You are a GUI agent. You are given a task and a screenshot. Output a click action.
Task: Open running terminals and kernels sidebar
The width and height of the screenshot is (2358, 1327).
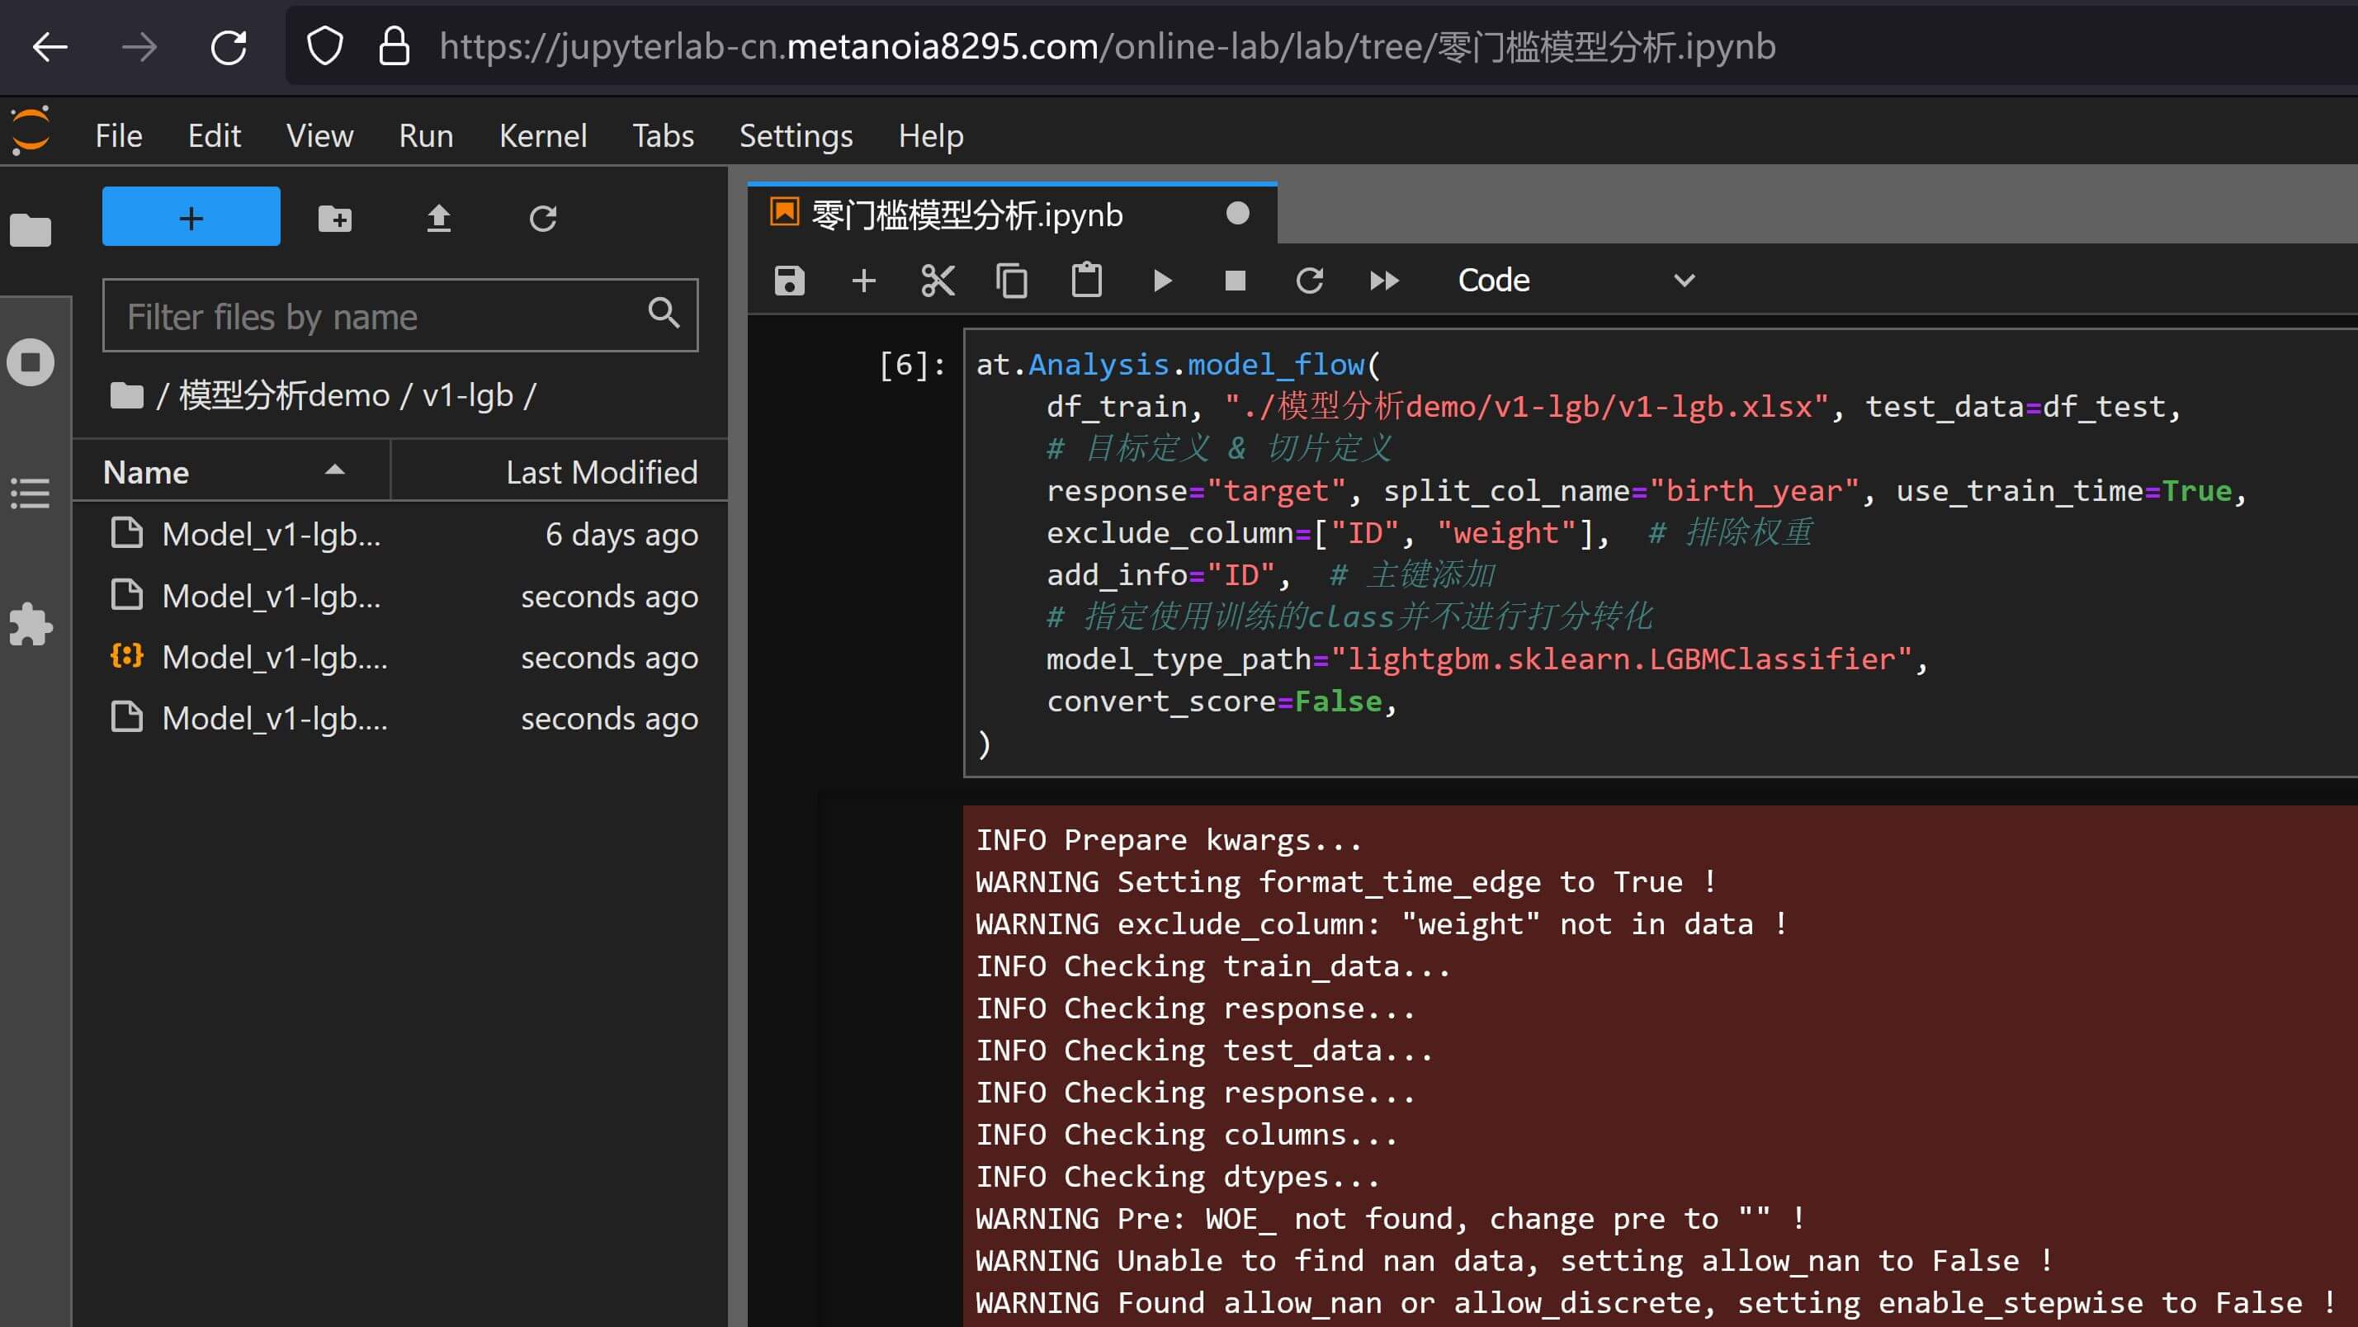(31, 362)
